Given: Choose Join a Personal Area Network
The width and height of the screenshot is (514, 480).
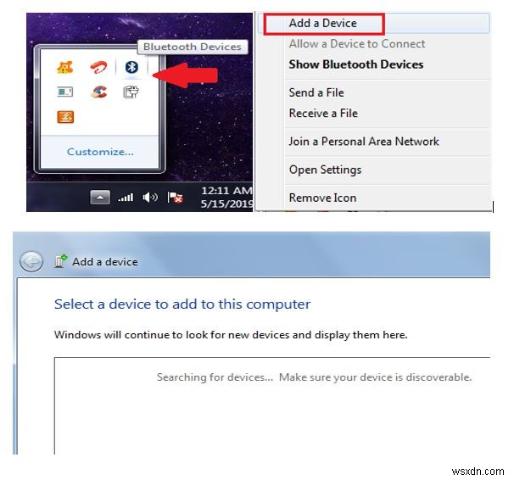Looking at the screenshot, I should pos(364,142).
